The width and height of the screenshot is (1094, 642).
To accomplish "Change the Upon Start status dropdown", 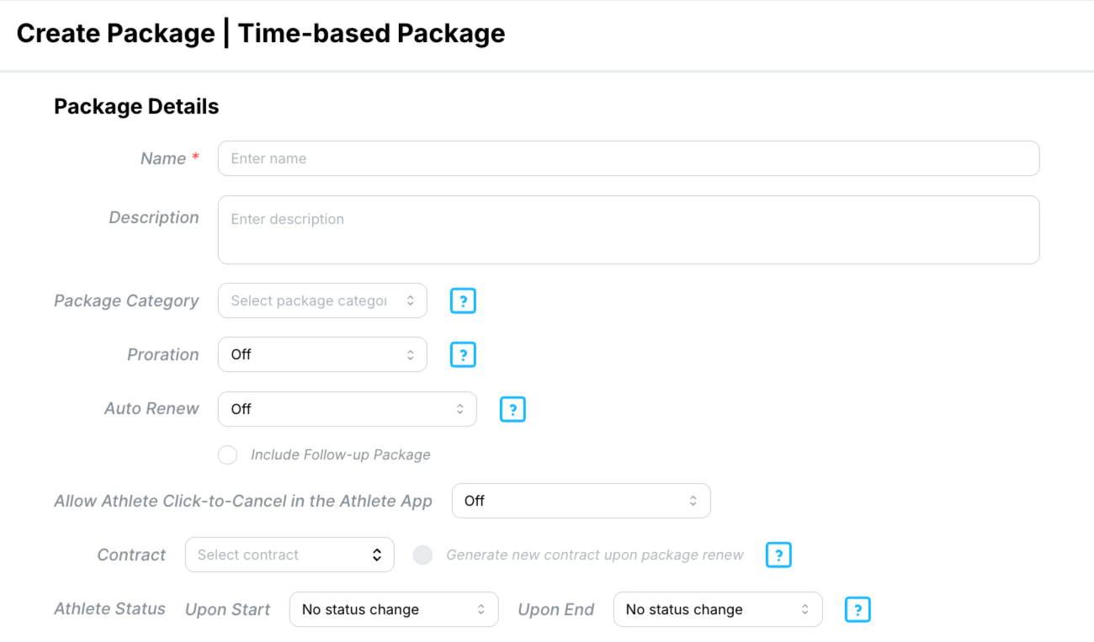I will pyautogui.click(x=394, y=609).
